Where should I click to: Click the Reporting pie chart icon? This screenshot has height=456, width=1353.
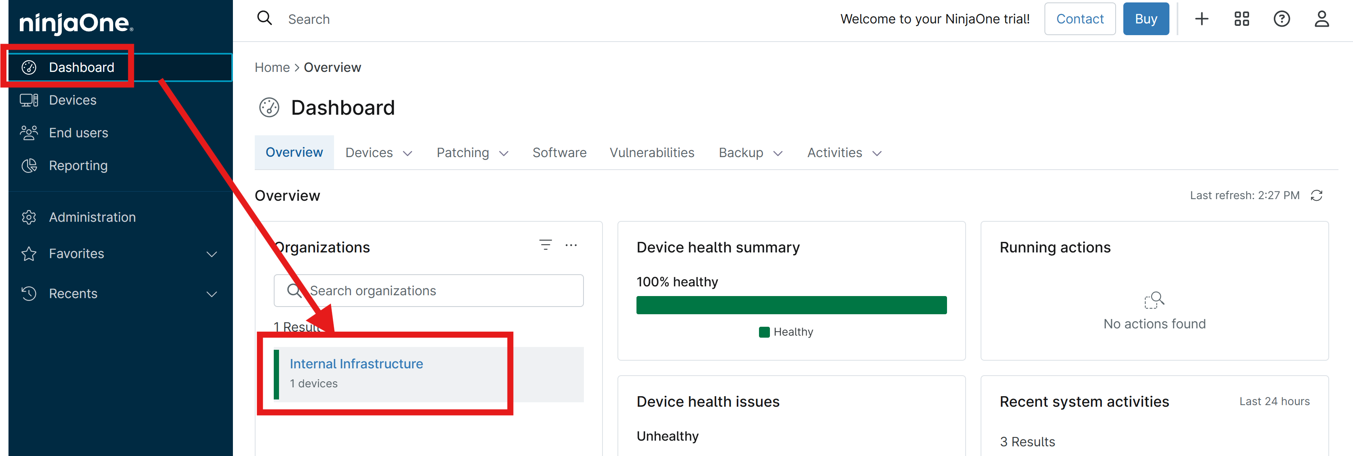[29, 165]
